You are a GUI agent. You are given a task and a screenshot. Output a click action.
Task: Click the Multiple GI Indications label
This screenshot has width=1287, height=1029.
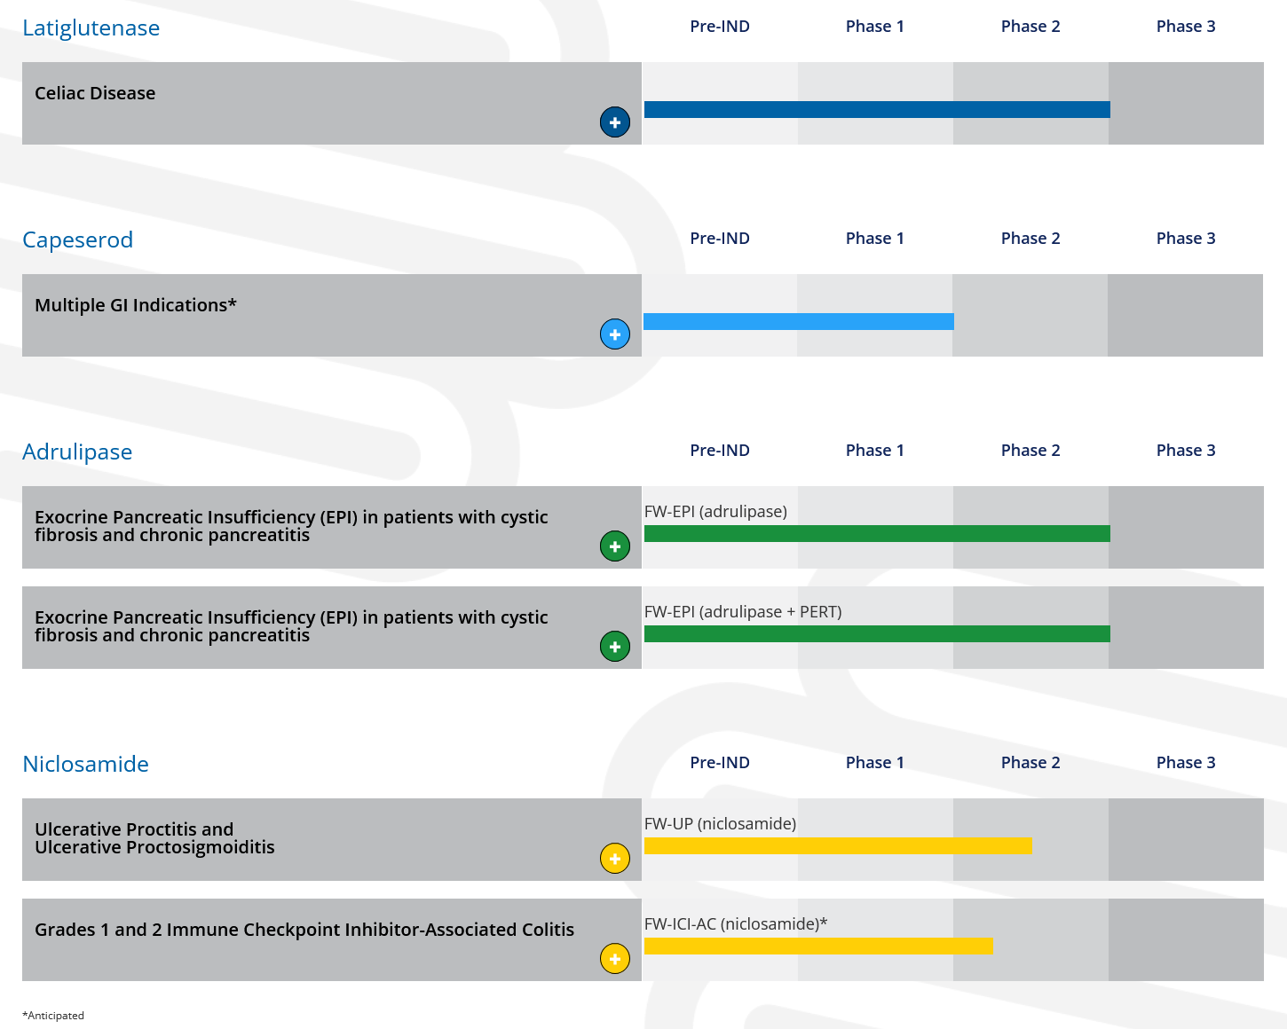[136, 305]
